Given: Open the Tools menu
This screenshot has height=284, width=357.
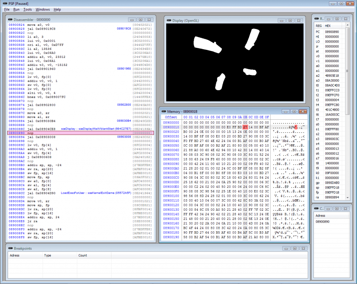Looking at the screenshot, I should 28,9.
